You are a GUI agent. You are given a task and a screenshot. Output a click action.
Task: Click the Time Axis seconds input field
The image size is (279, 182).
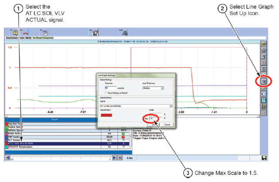click(x=111, y=88)
